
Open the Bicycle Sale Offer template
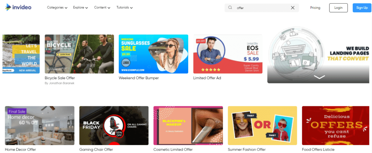coord(79,54)
